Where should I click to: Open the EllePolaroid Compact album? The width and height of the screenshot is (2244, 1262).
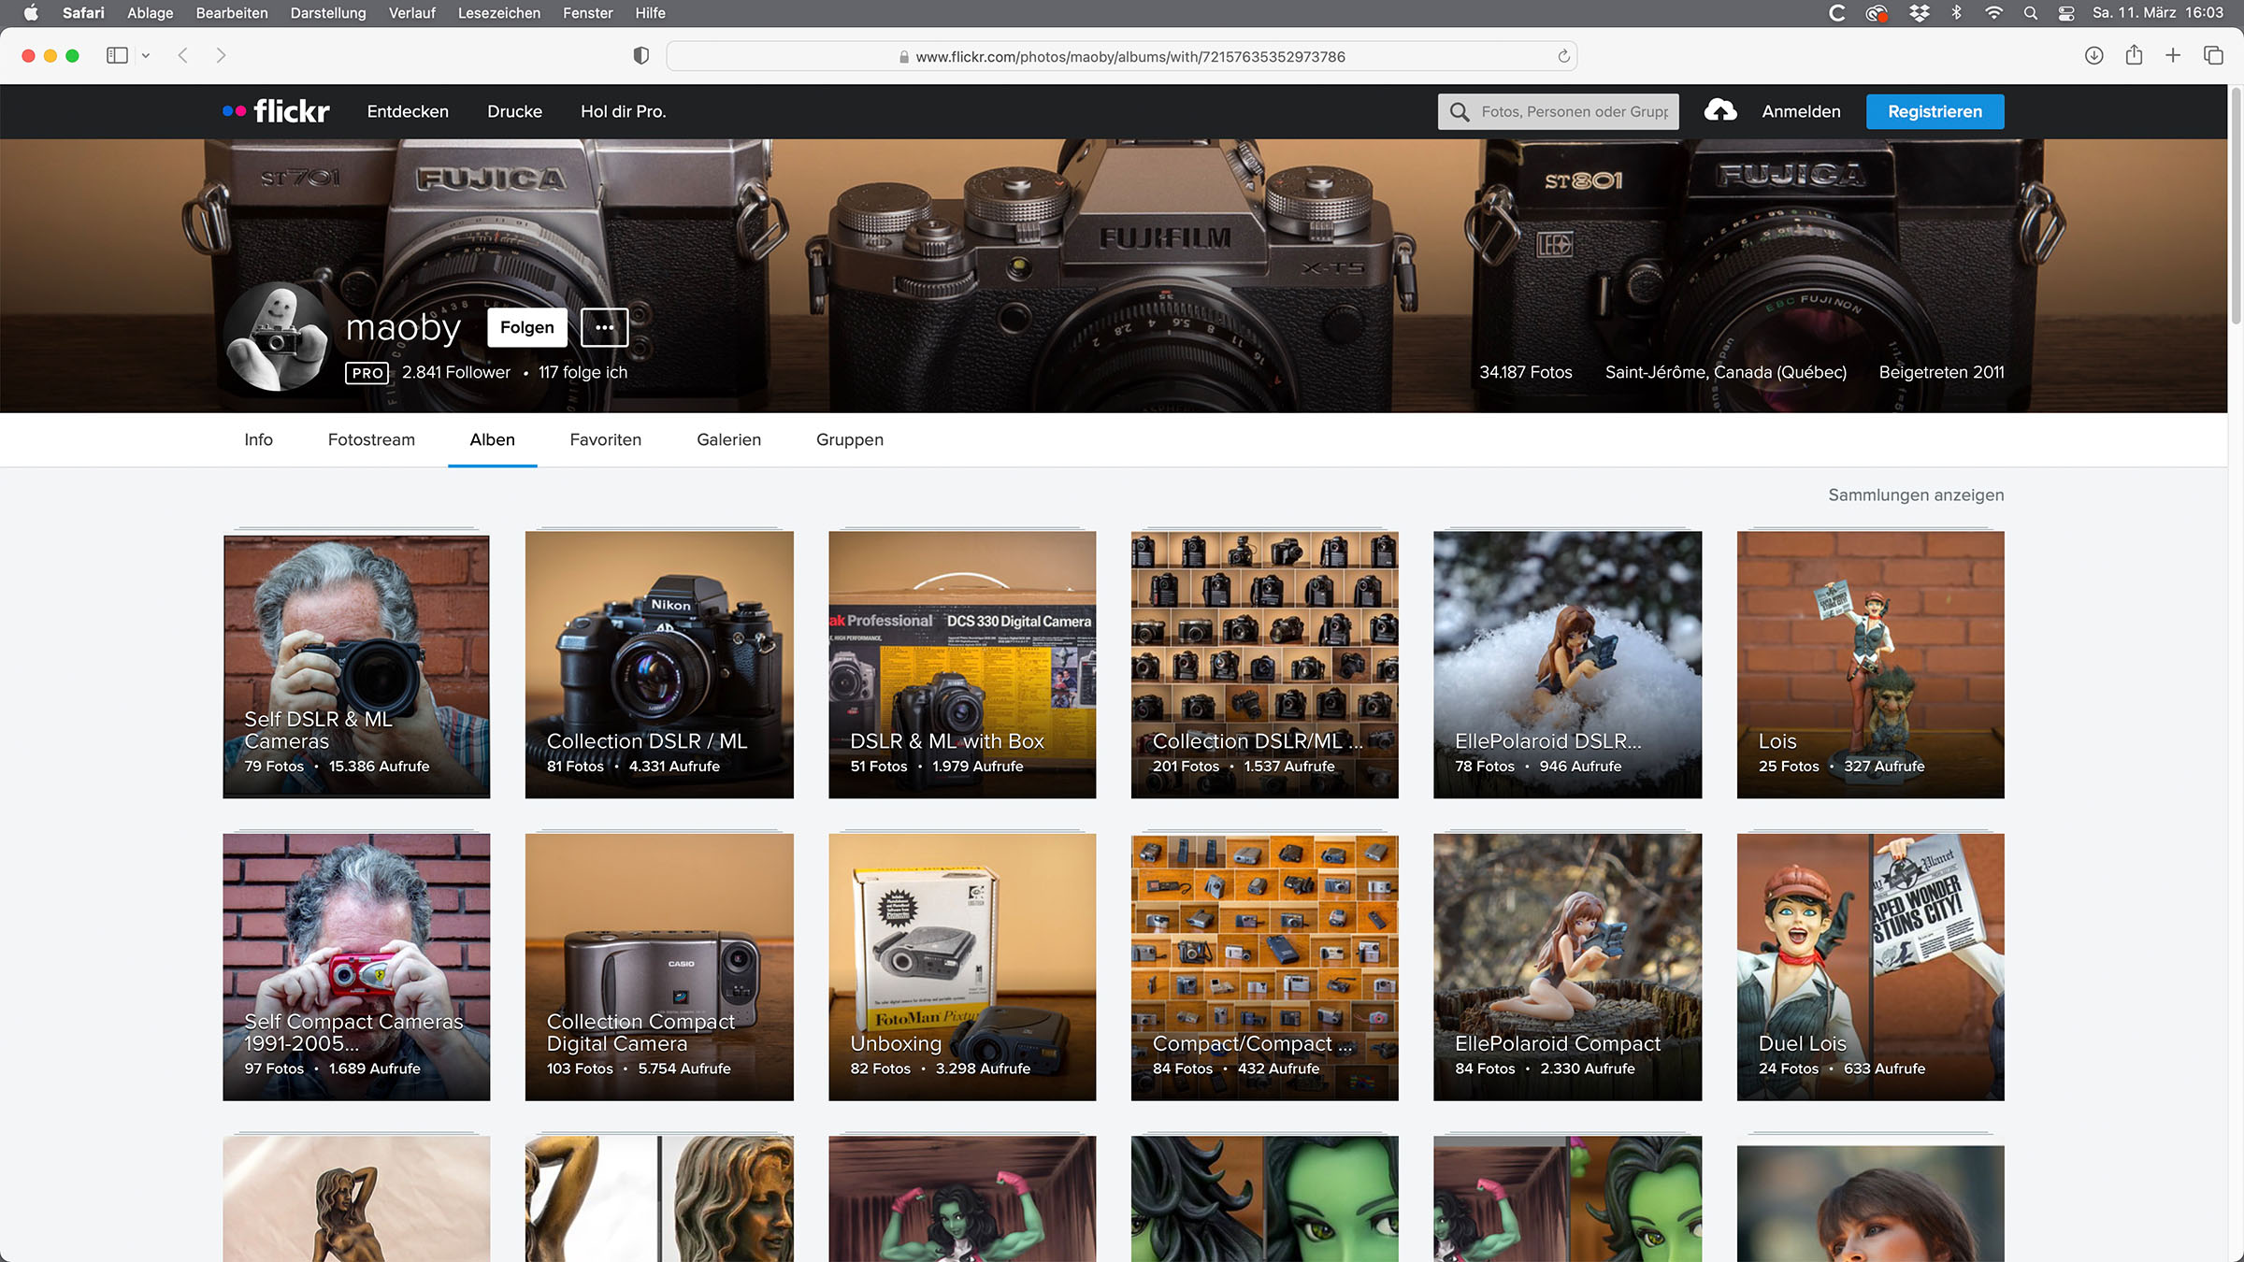pyautogui.click(x=1568, y=967)
